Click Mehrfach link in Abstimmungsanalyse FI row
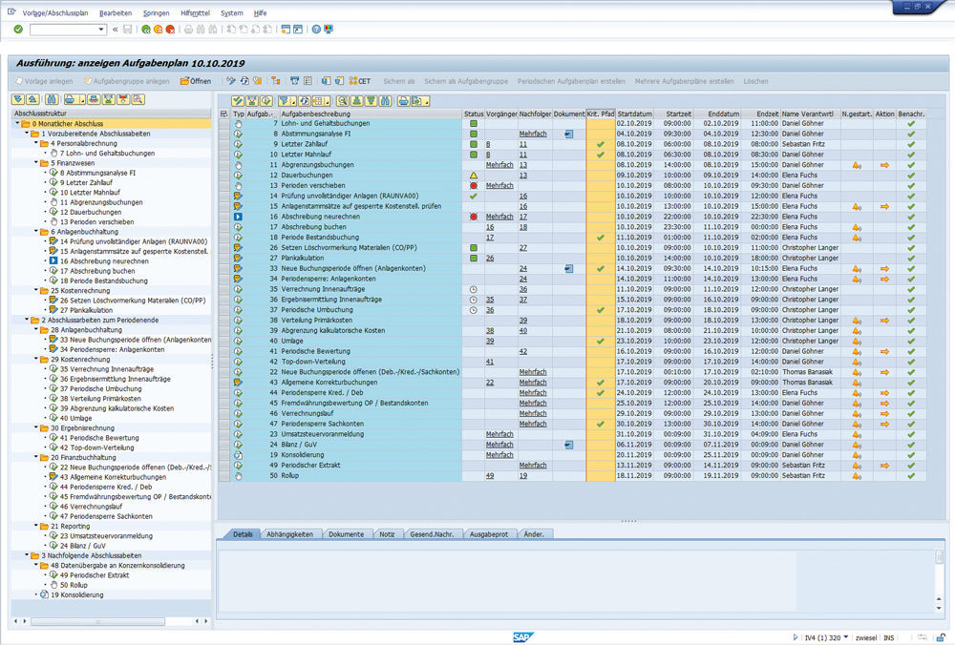The image size is (955, 645). [x=532, y=134]
